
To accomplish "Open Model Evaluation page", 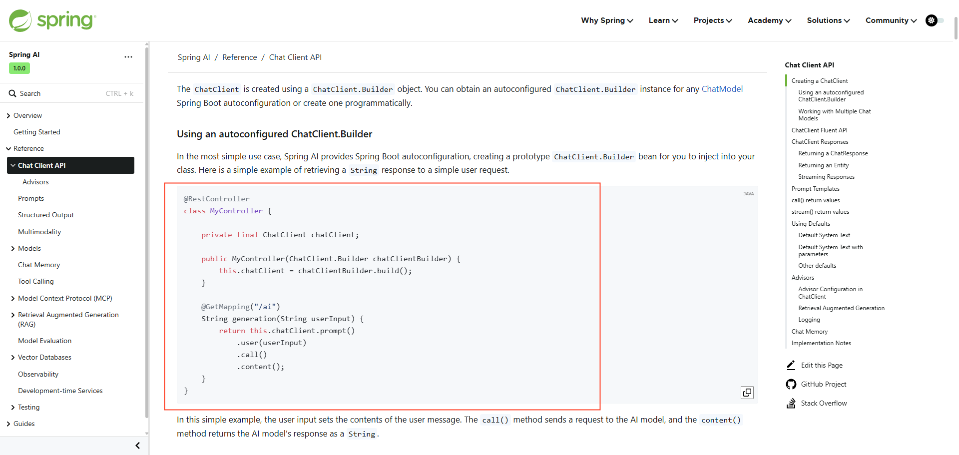I will click(45, 341).
